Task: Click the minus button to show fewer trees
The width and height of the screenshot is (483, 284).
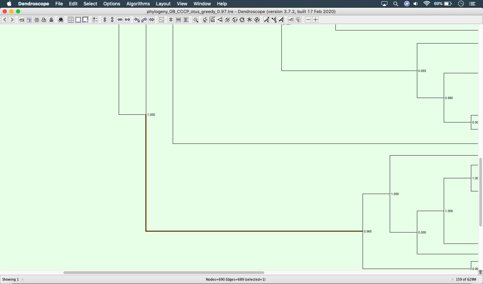Action: coord(308,20)
